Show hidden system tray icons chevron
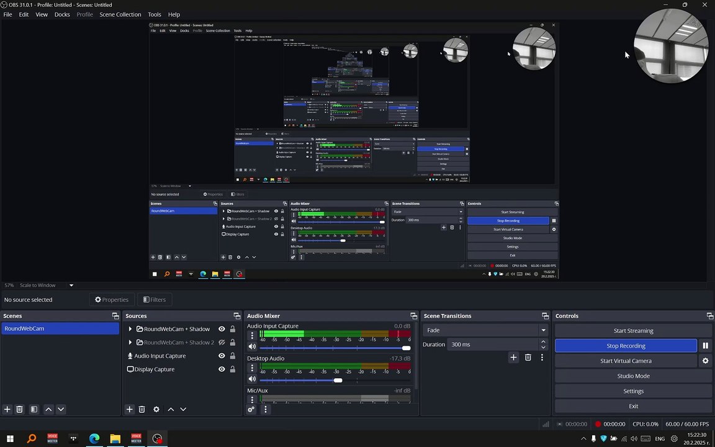Viewport: 715px width, 447px height. point(583,439)
